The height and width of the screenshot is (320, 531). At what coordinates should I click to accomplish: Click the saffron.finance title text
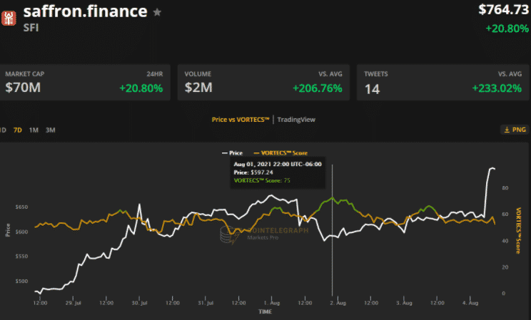tap(85, 11)
